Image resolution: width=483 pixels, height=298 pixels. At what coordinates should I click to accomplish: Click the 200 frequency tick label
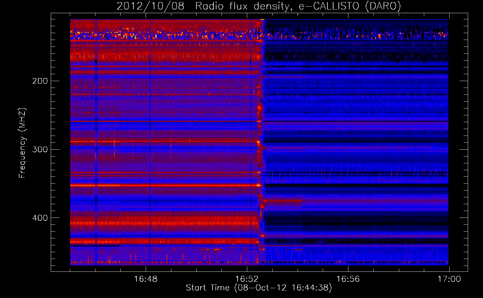(x=40, y=81)
